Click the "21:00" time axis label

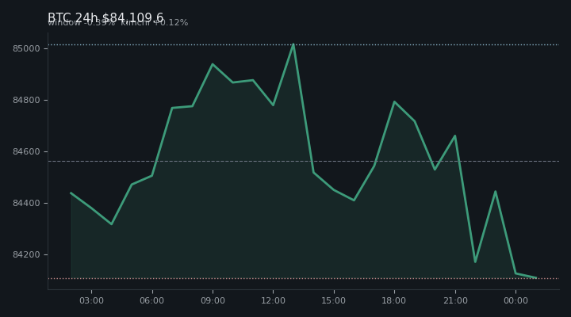point(455,300)
